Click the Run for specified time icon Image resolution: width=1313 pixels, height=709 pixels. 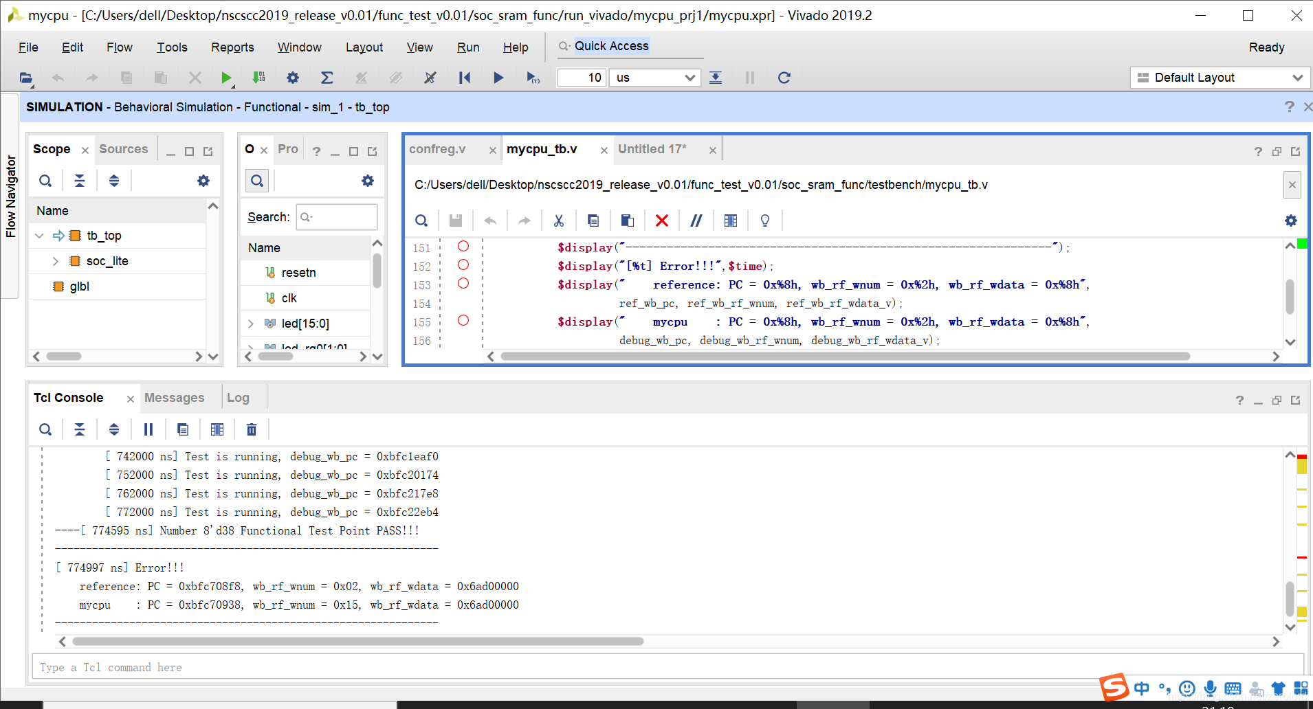(533, 78)
